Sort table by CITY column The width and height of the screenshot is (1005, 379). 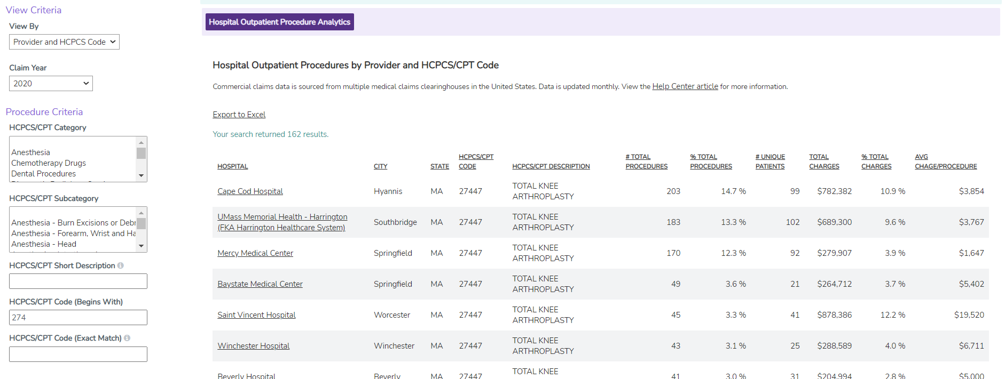click(x=381, y=166)
